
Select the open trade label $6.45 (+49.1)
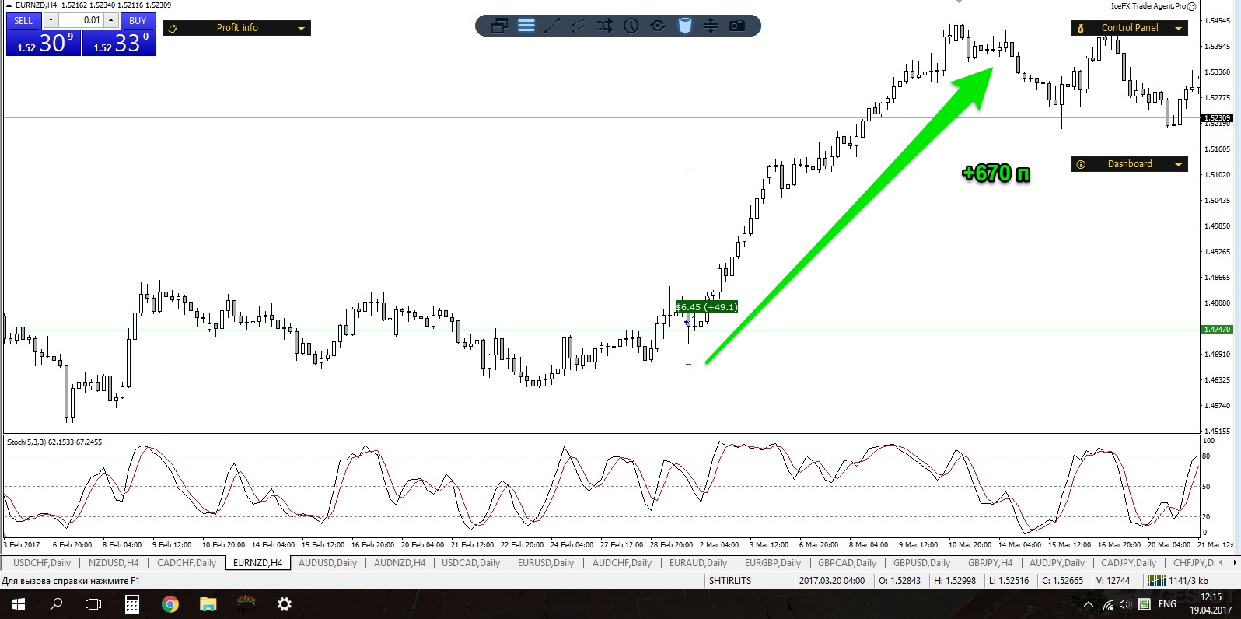(x=706, y=307)
